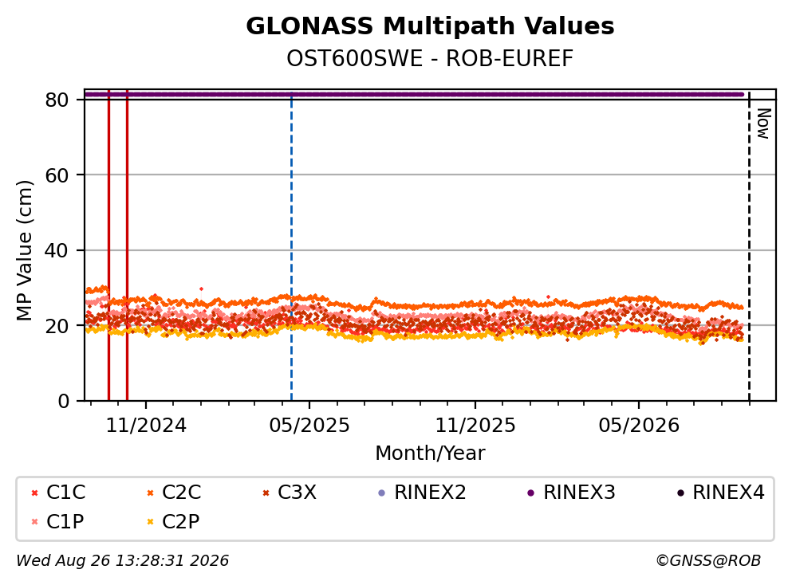Click the C3X legend marker
Viewport: 792px width, 585px height.
click(x=266, y=493)
